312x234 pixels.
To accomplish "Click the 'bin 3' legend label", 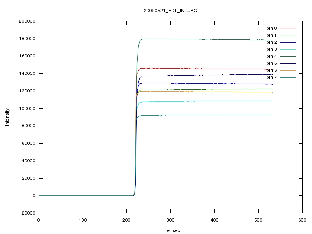I will [x=271, y=49].
